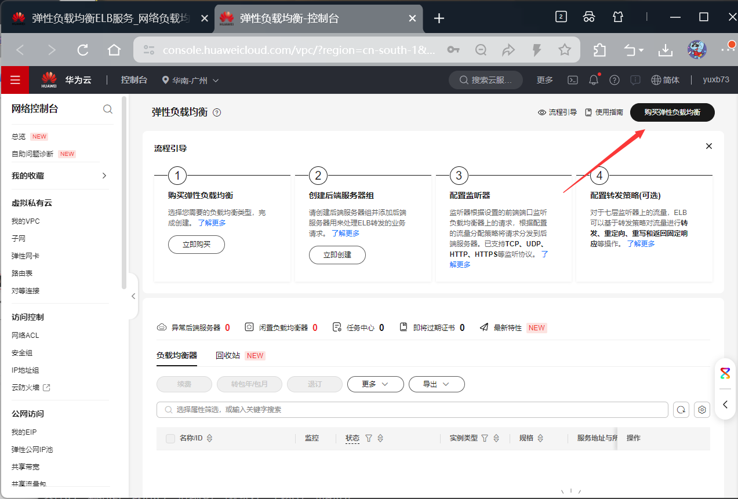The height and width of the screenshot is (499, 738).
Task: Sort by 规格 column
Action: tap(540, 438)
